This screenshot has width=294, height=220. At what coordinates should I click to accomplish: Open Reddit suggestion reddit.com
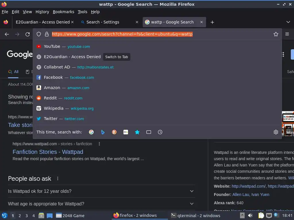157,98
